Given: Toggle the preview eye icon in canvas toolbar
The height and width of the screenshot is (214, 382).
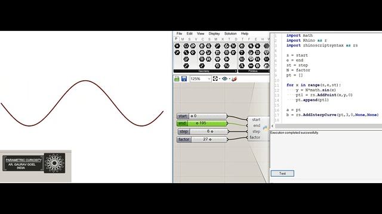Looking at the screenshot, I should [224, 78].
